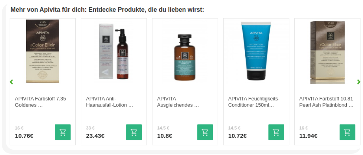Select the 11.94€ price on last product
The height and width of the screenshot is (155, 363).
(x=308, y=136)
